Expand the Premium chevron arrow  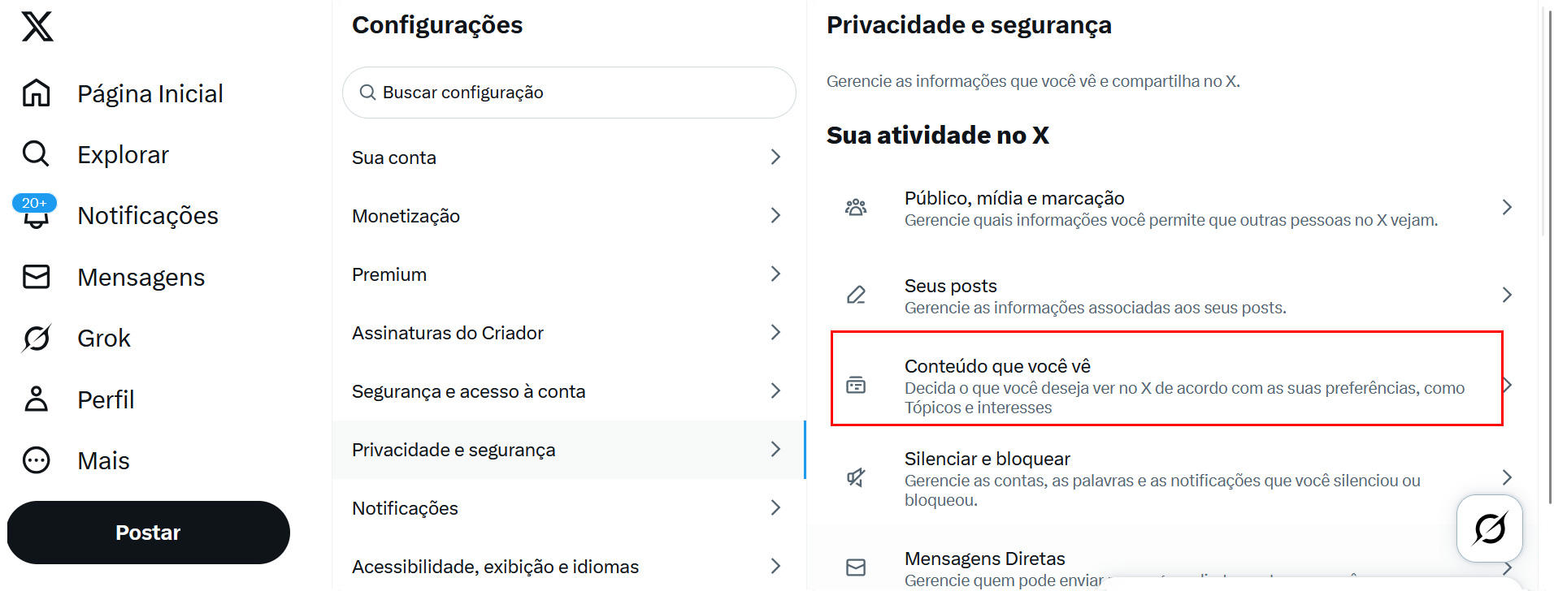pos(775,274)
